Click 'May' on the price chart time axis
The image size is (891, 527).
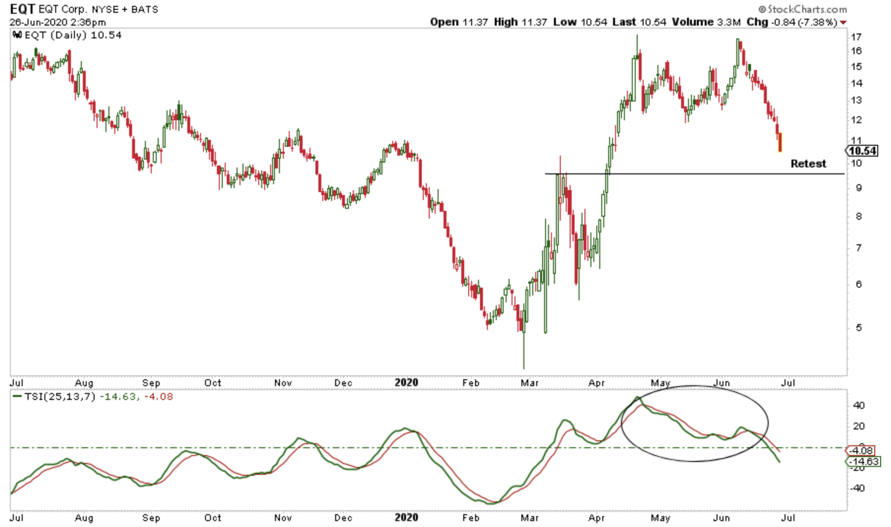click(660, 383)
